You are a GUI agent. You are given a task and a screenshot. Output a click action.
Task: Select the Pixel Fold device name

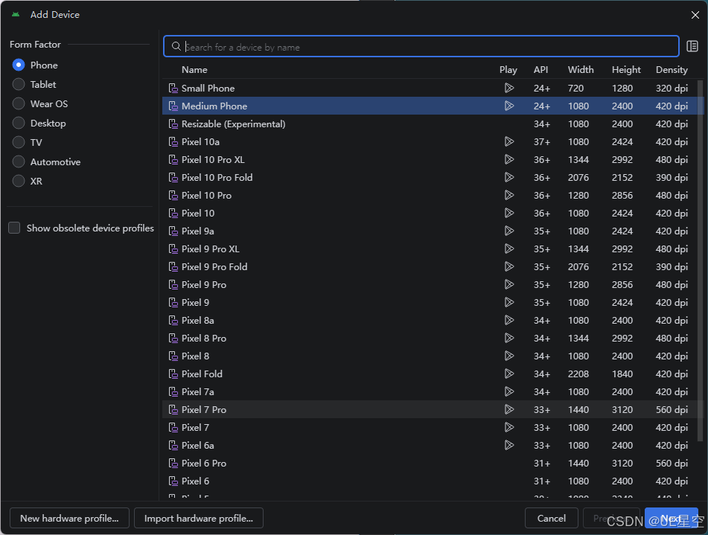202,374
